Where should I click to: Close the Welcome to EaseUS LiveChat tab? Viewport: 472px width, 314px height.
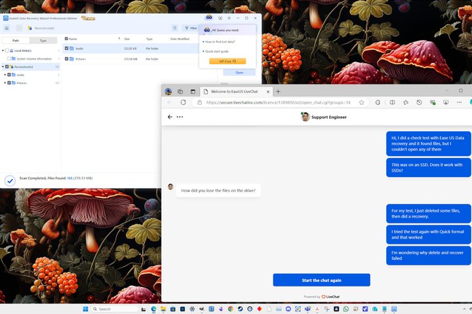pos(268,92)
